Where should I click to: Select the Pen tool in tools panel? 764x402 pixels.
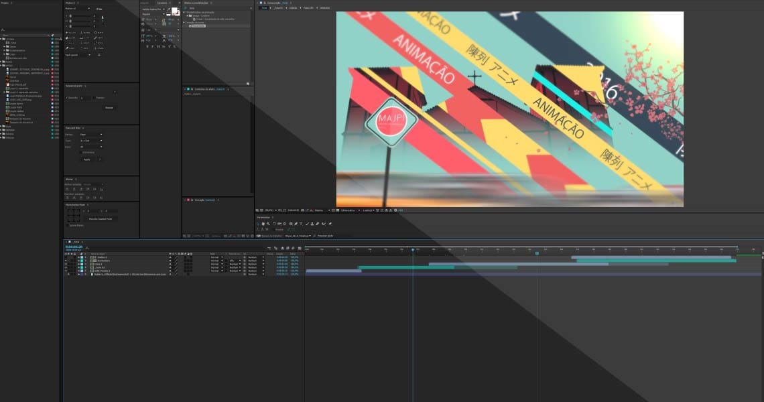pyautogui.click(x=296, y=223)
